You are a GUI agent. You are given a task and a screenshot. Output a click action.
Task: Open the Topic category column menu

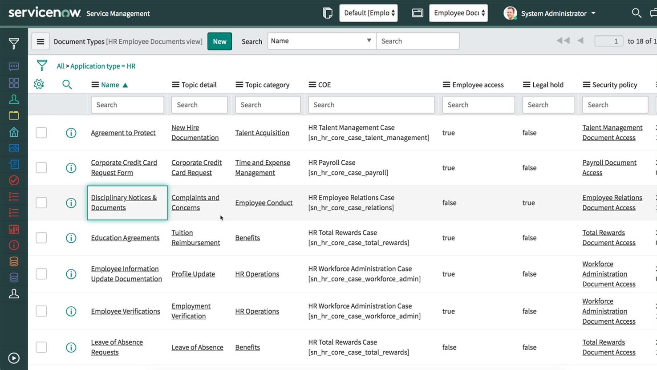tap(239, 85)
